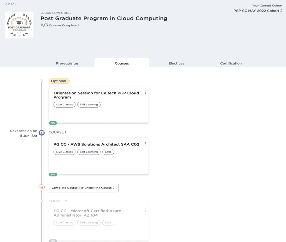The image size is (286, 242).
Task: Open PG CC - AWS Solutions Architect SAA C02
Action: click(96, 144)
